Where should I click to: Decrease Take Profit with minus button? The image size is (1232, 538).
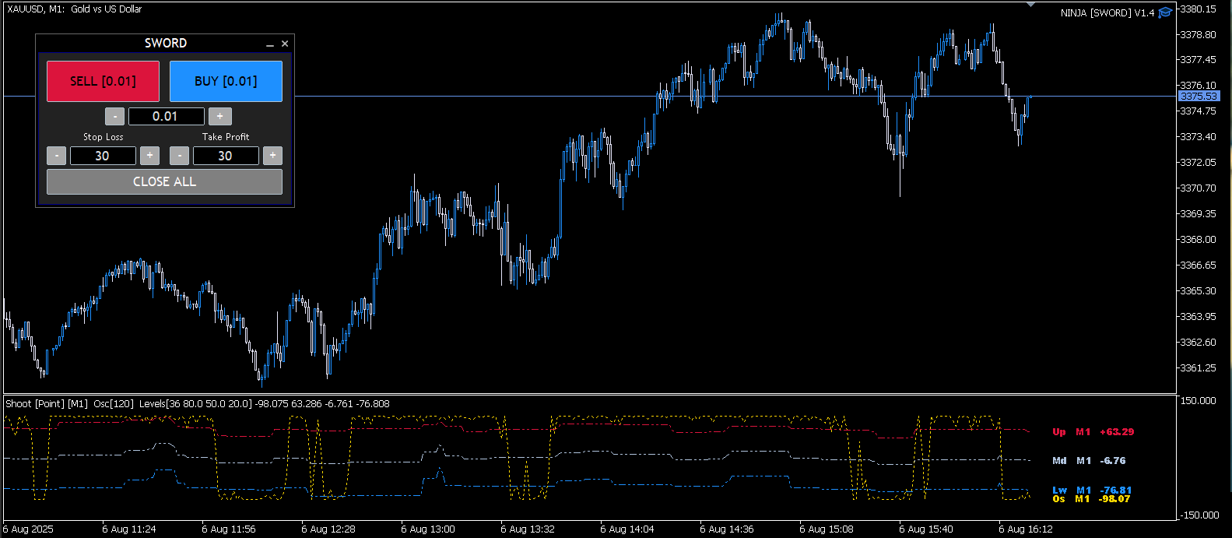180,156
